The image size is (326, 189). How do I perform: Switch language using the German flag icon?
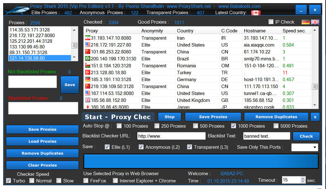(x=305, y=22)
